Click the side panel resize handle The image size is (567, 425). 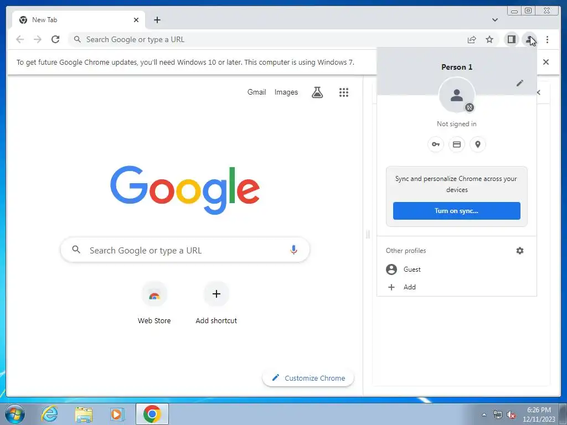click(368, 235)
